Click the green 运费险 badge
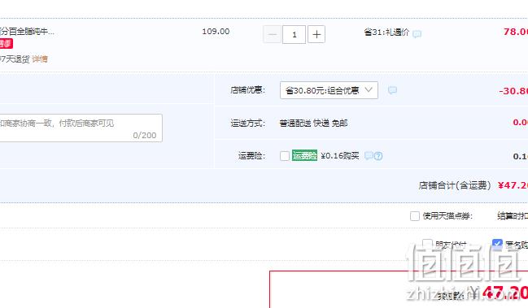The height and width of the screenshot is (308, 528). click(x=304, y=155)
